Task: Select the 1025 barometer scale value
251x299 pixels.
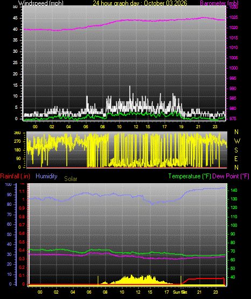Action: (x=233, y=18)
